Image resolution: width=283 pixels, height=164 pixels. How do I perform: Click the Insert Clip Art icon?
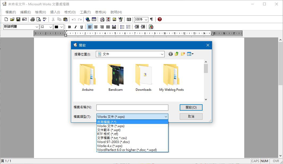[x=108, y=19]
